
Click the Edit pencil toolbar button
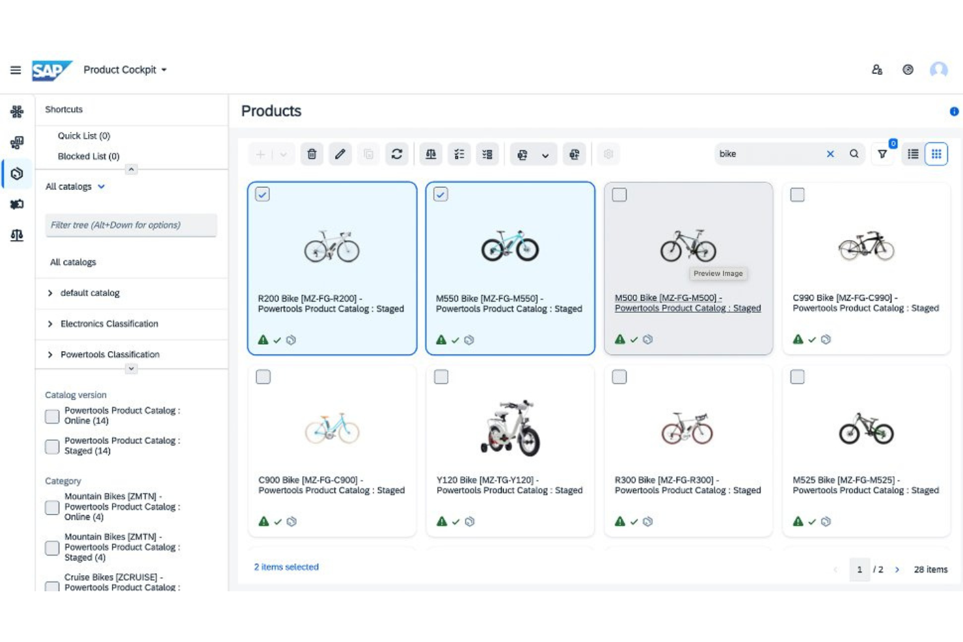pos(340,154)
